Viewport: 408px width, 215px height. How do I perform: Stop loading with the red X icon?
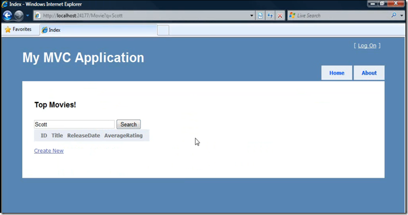280,16
